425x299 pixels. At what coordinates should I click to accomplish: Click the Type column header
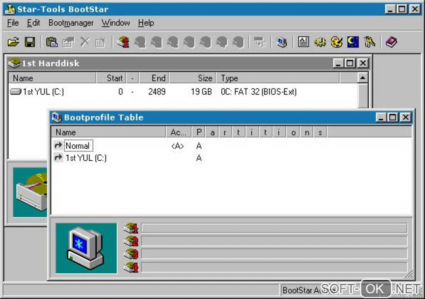(278, 78)
